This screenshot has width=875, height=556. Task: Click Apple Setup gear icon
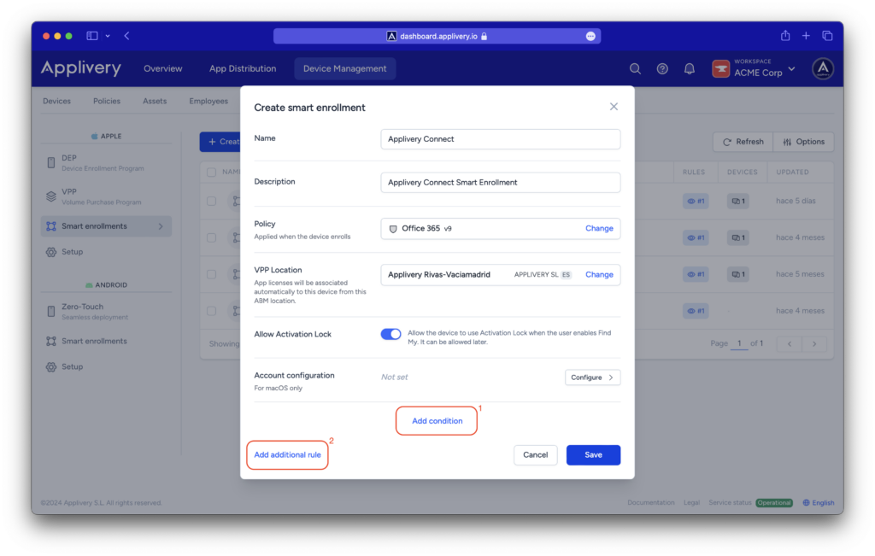point(51,252)
